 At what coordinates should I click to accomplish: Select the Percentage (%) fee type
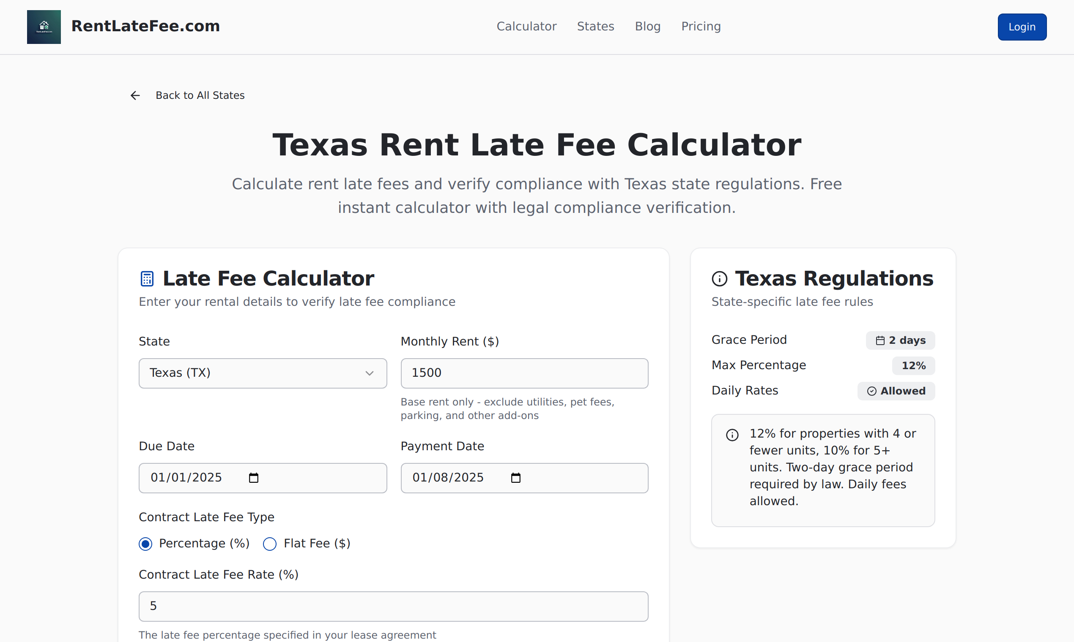(145, 544)
